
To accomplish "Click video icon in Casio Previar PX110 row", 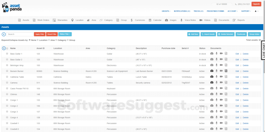I will [221, 88].
